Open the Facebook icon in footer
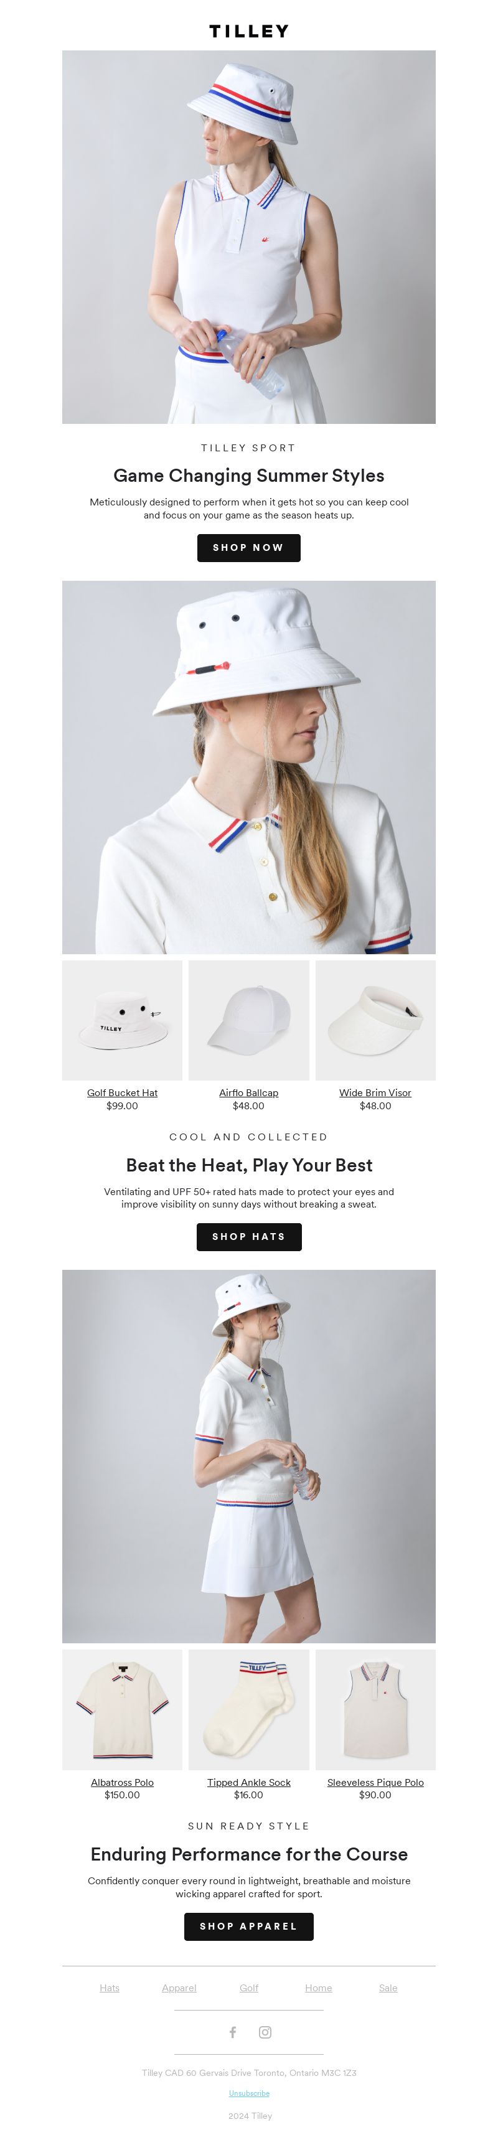The width and height of the screenshot is (498, 2150). (x=233, y=2032)
